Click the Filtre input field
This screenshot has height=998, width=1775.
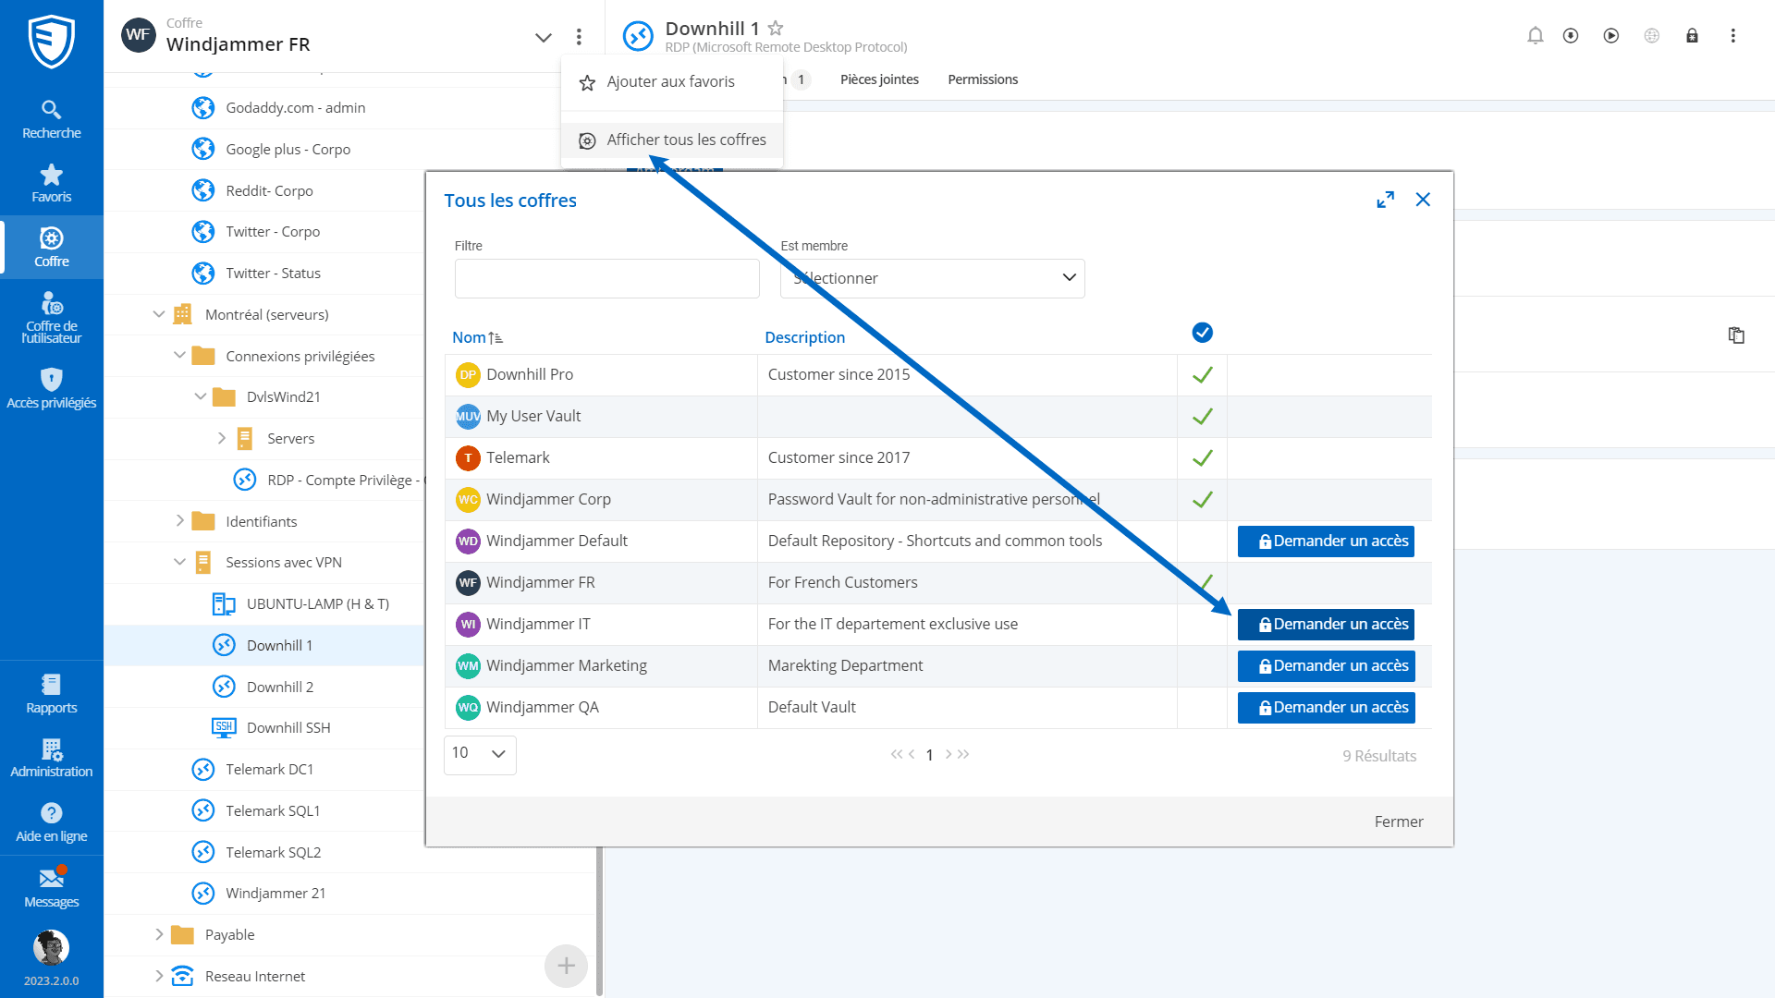coord(606,278)
